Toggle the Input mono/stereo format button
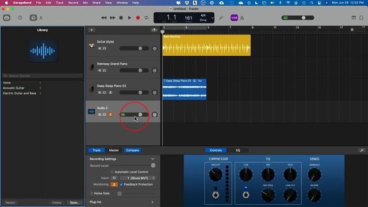The height and width of the screenshot is (207, 368). pos(114,178)
